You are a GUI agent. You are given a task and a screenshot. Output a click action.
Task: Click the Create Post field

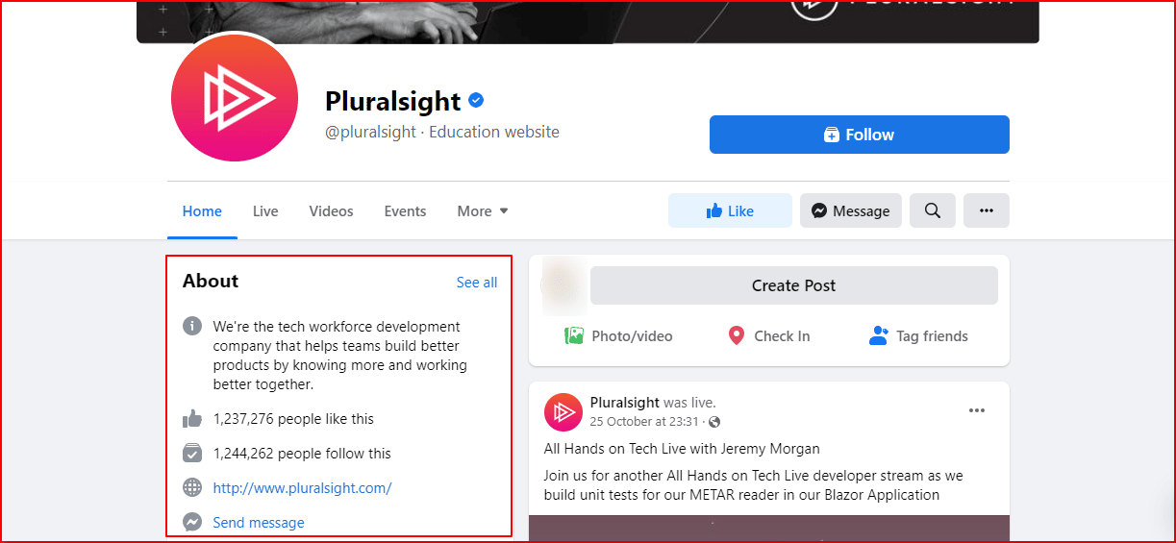point(794,285)
